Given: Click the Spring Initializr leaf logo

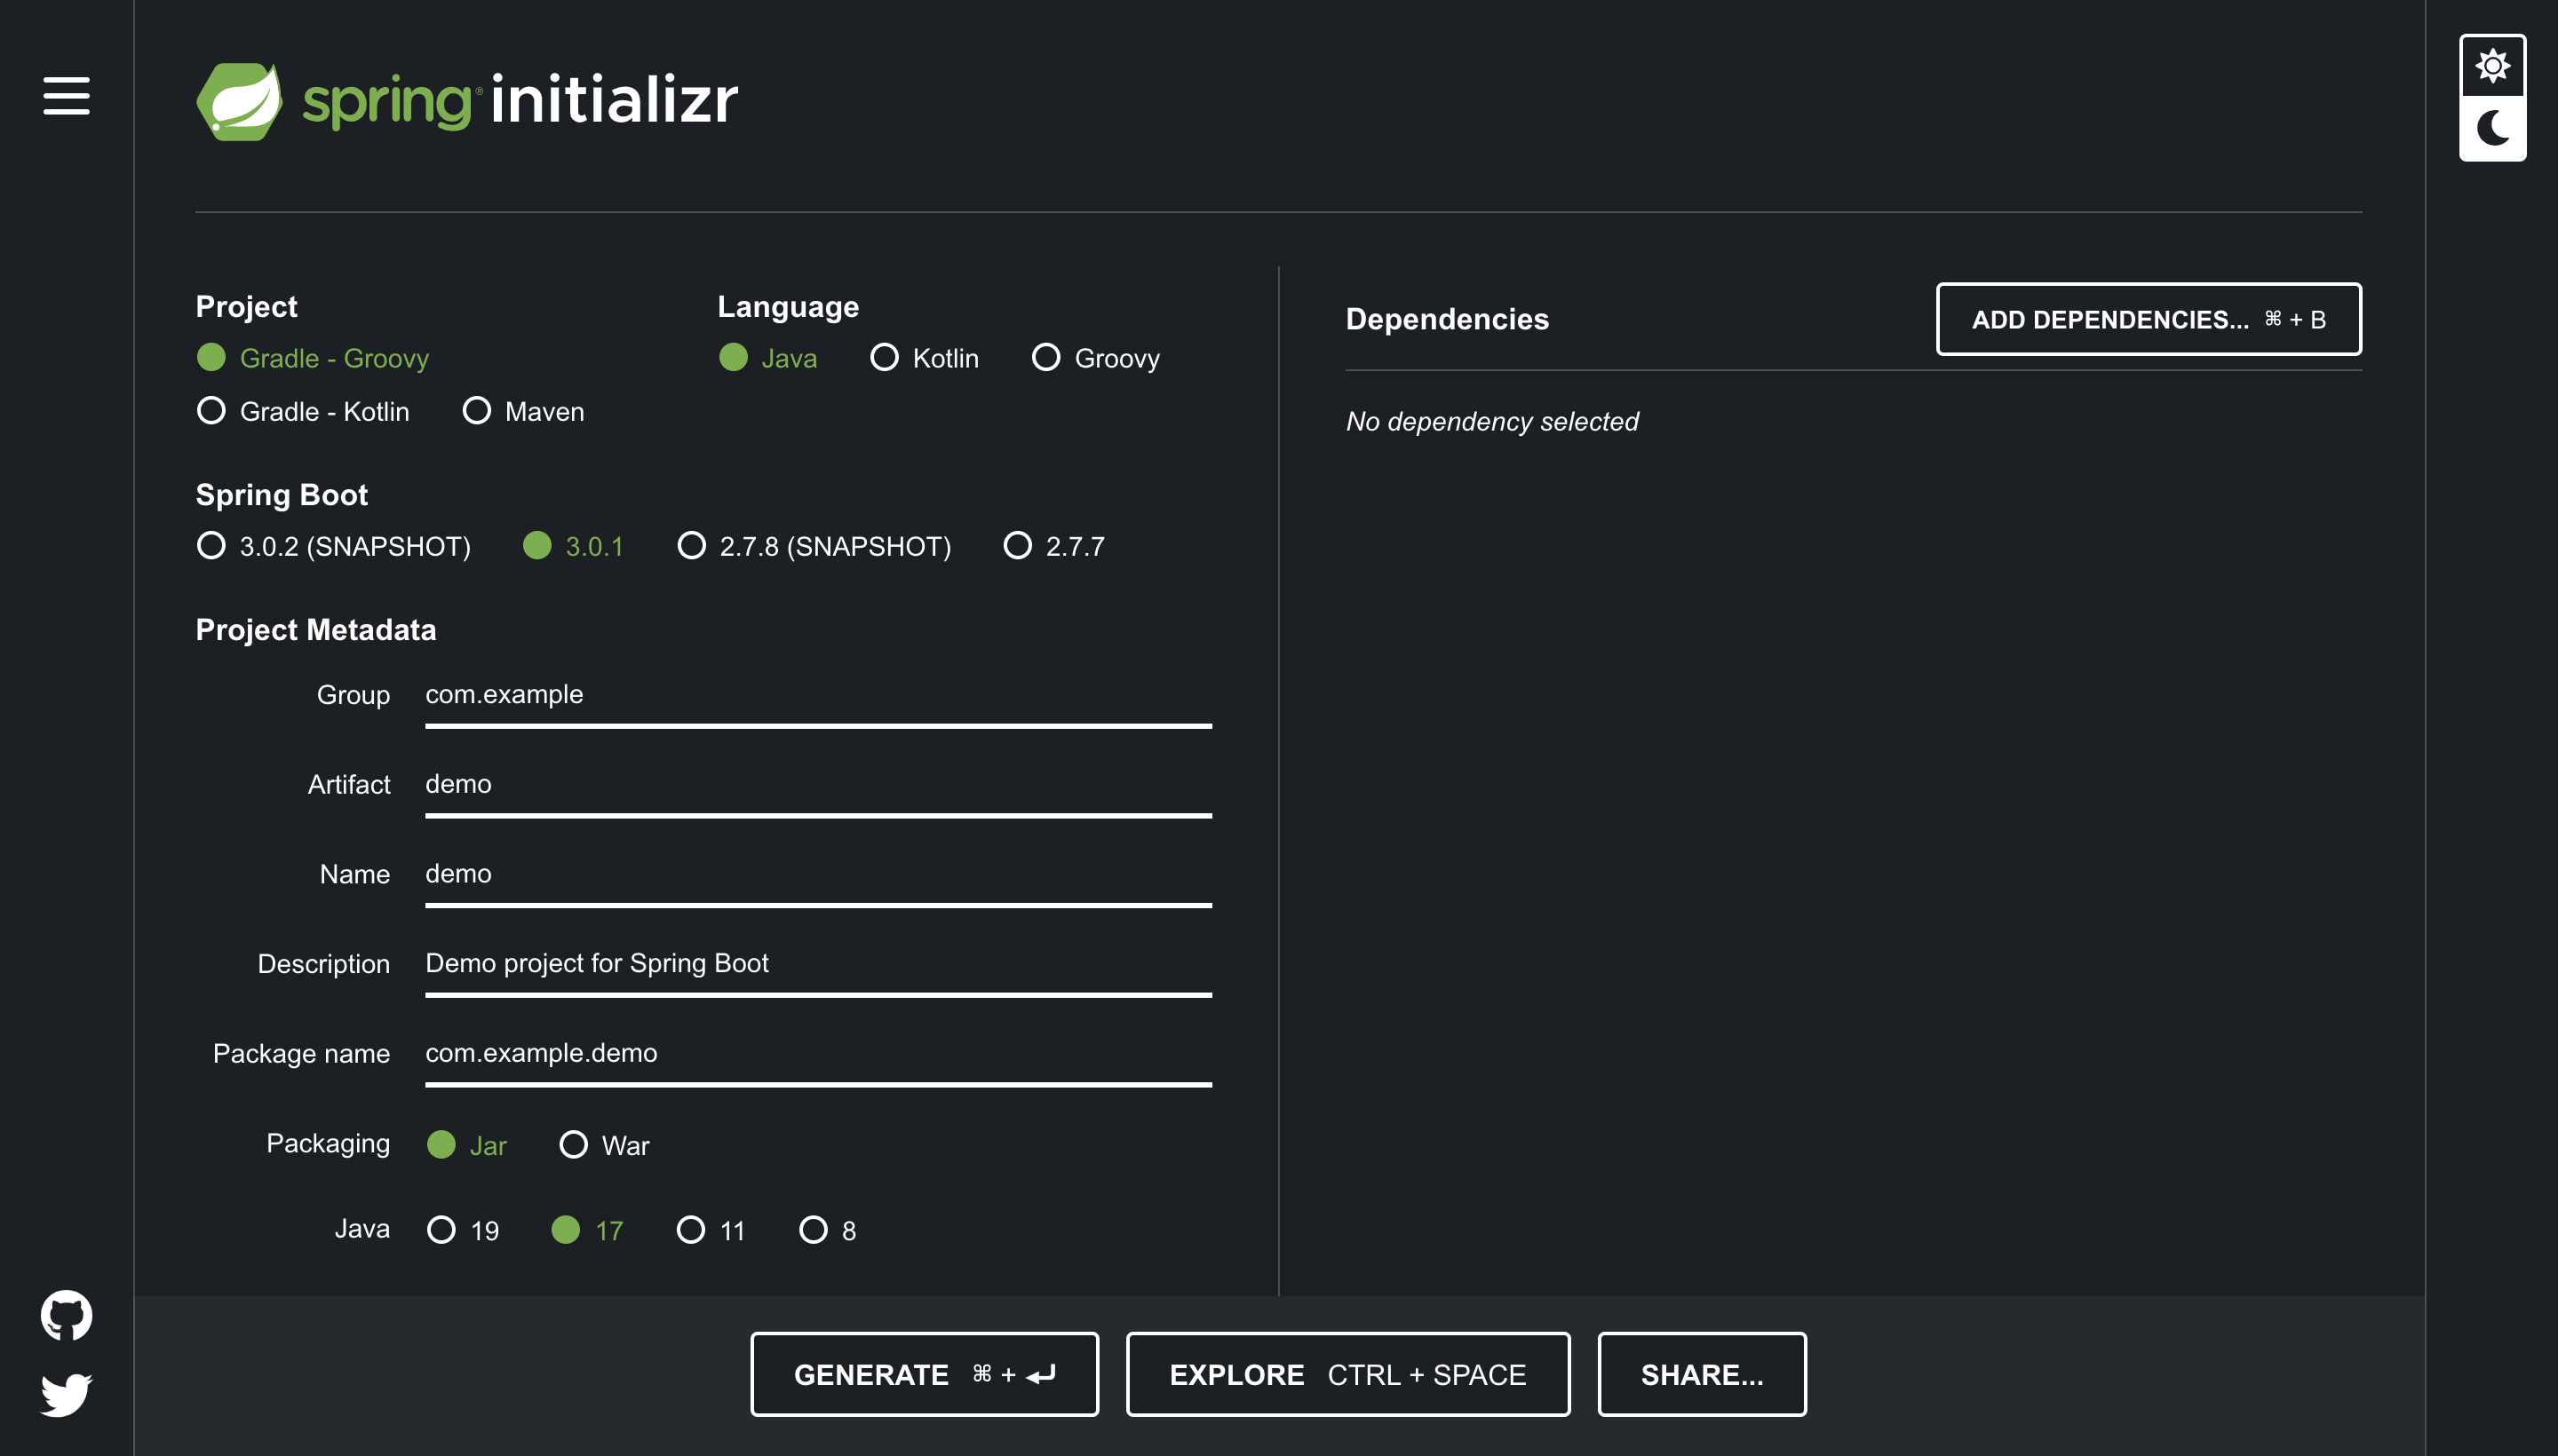Looking at the screenshot, I should [239, 101].
